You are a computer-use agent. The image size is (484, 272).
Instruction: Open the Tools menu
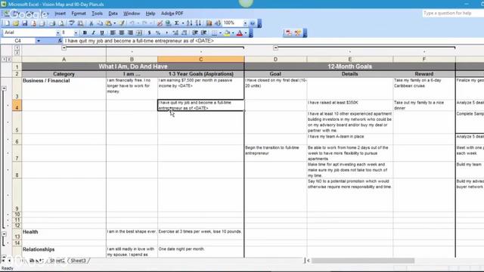97,14
